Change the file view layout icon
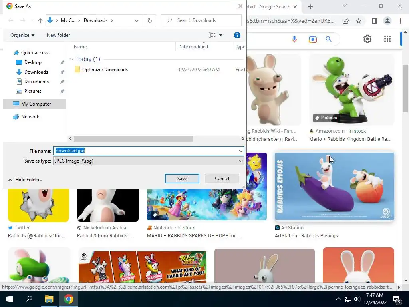Image resolution: width=409 pixels, height=307 pixels. tap(212, 35)
